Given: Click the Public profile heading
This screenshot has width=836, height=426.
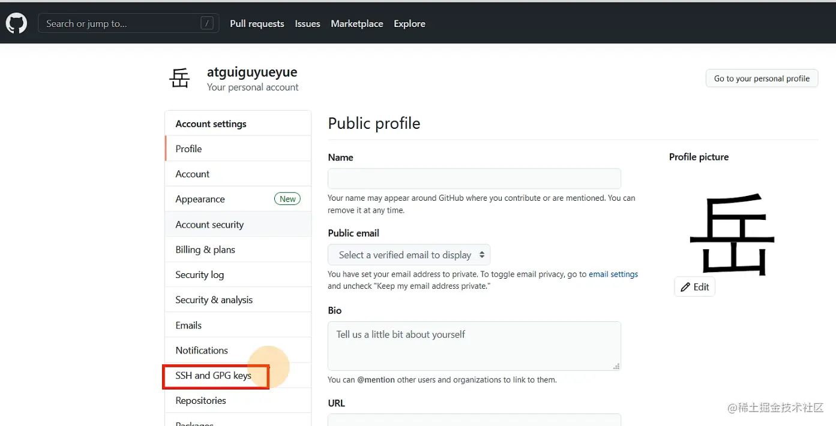Looking at the screenshot, I should [x=374, y=123].
